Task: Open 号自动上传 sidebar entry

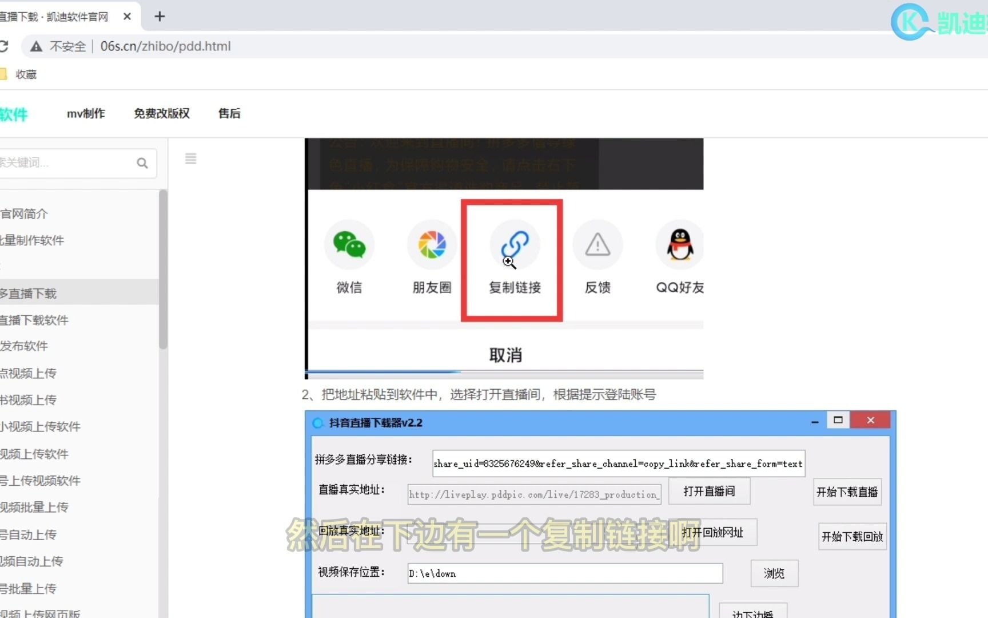Action: (29, 535)
